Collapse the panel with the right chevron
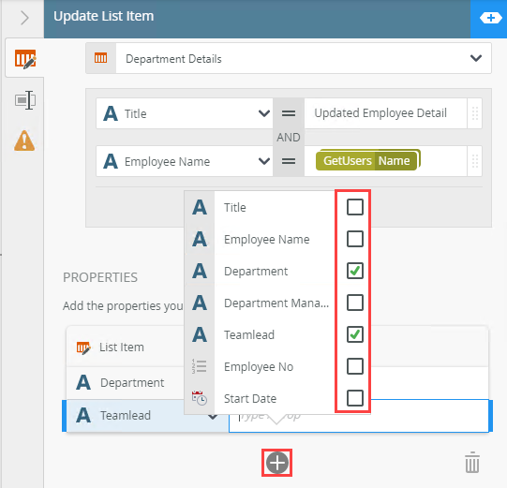 tap(25, 18)
